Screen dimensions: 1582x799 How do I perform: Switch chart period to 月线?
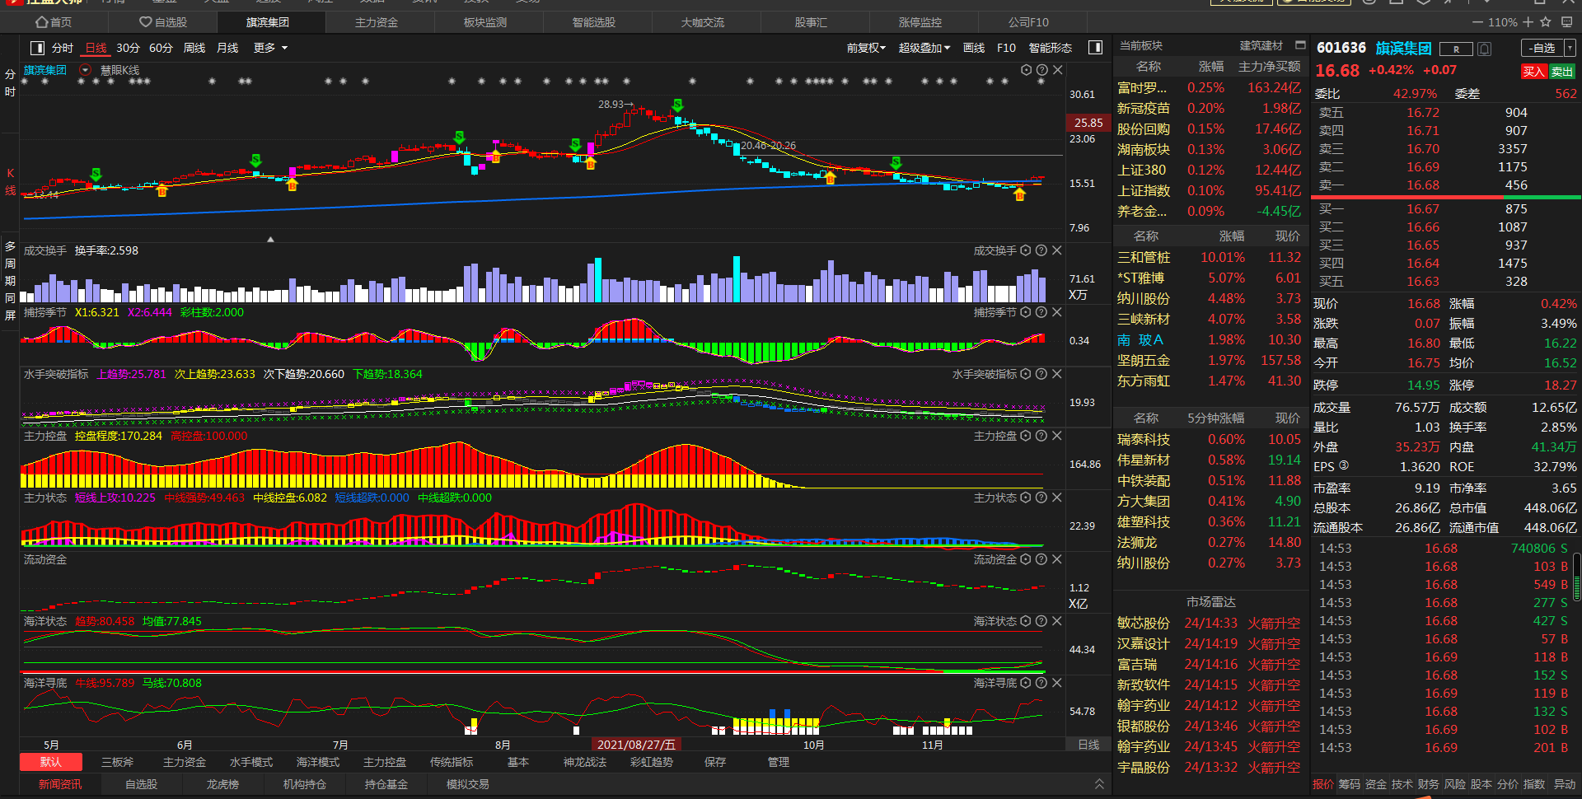(x=227, y=48)
